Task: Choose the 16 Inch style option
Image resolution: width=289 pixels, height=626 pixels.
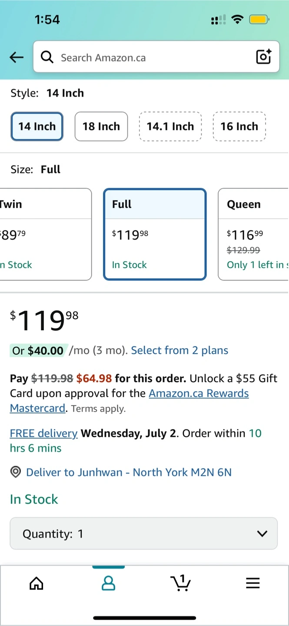Action: tap(239, 127)
